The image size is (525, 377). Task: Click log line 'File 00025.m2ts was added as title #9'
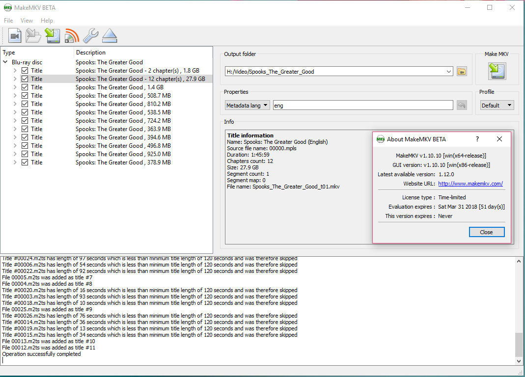click(x=47, y=309)
